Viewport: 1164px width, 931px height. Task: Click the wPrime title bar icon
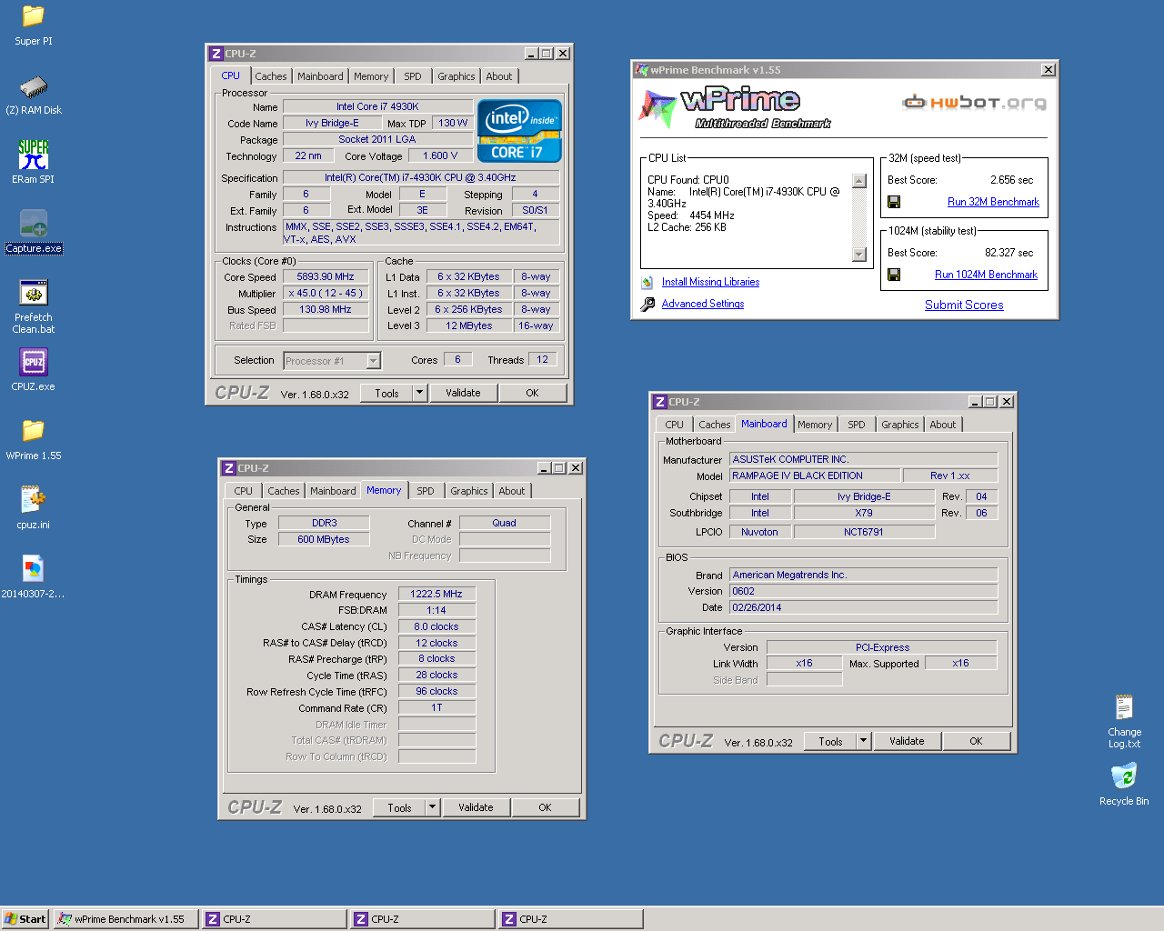pos(642,70)
